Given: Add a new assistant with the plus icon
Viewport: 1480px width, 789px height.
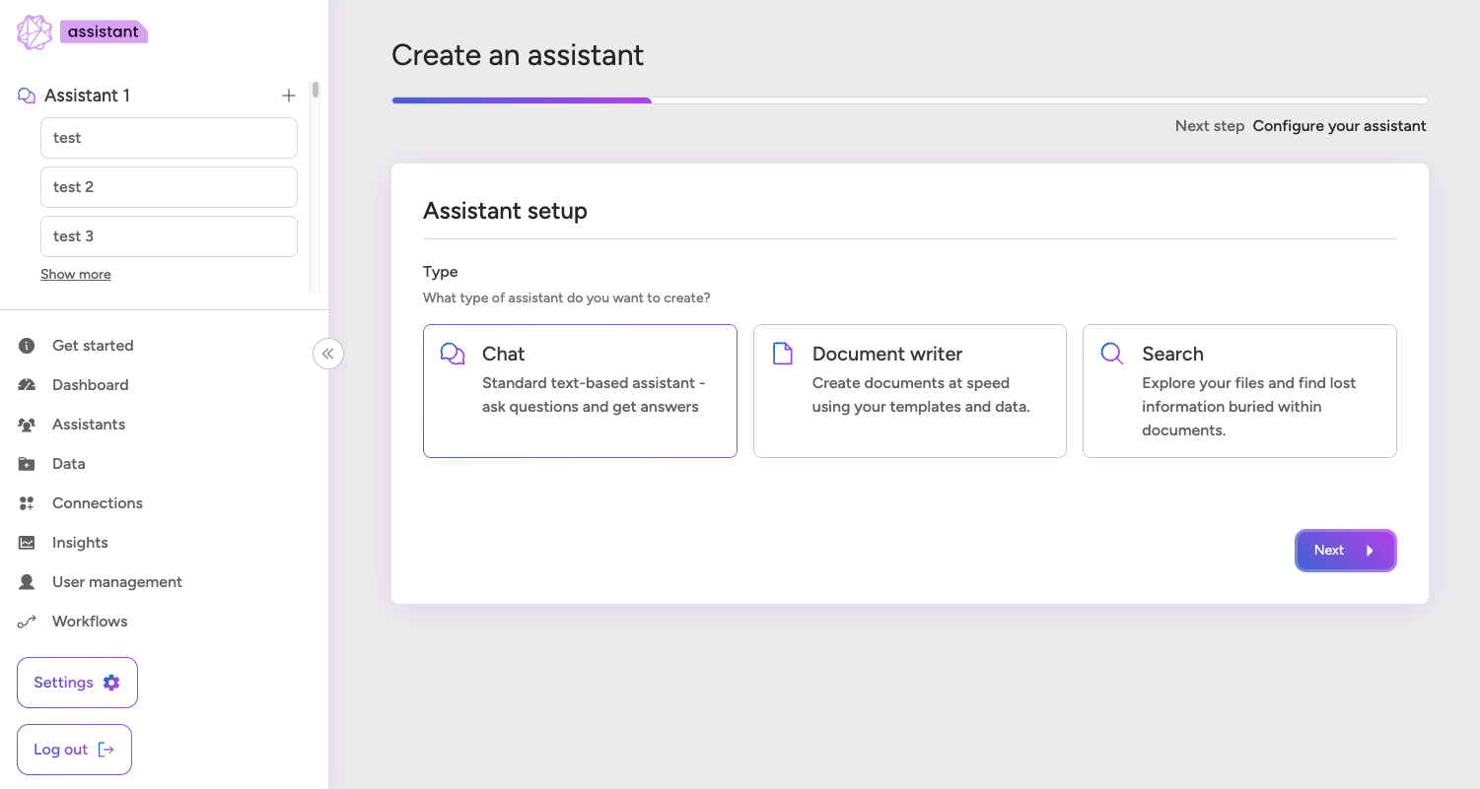Looking at the screenshot, I should [x=288, y=95].
